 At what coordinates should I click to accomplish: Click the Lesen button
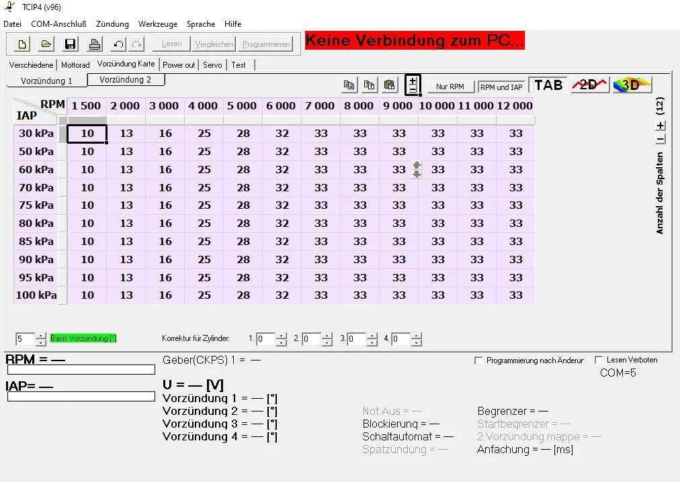point(172,44)
